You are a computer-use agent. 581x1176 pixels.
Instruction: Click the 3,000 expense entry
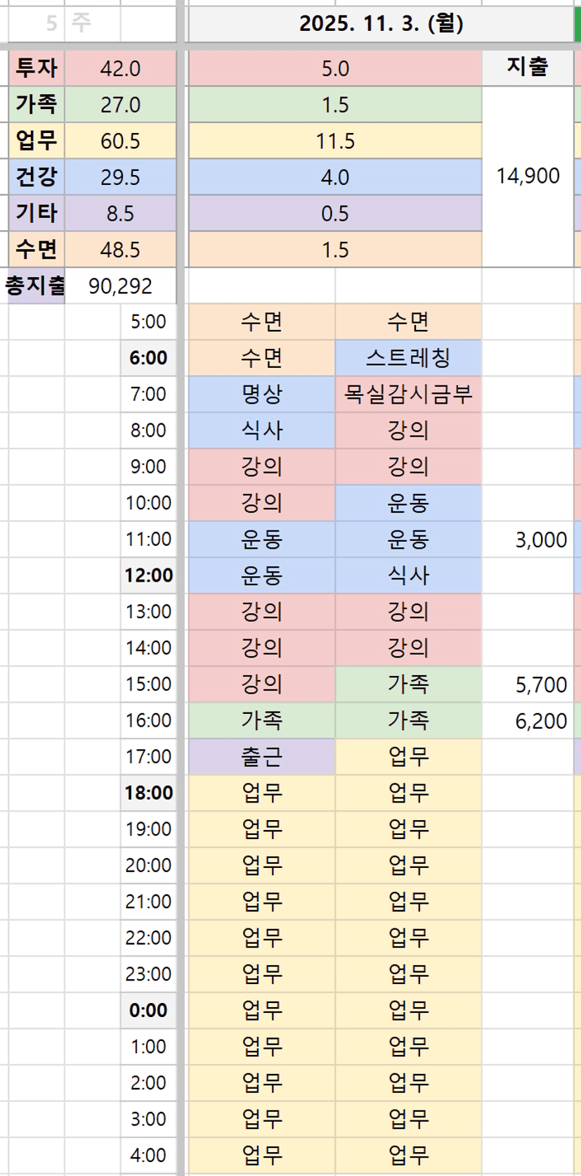click(540, 539)
